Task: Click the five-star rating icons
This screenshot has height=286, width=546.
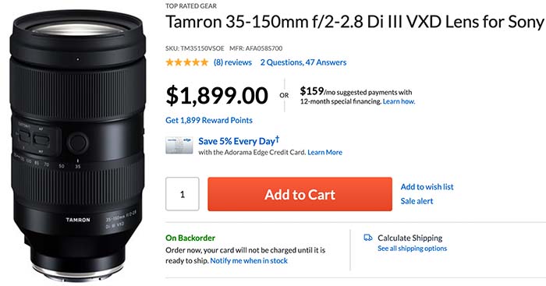Action: (x=186, y=62)
